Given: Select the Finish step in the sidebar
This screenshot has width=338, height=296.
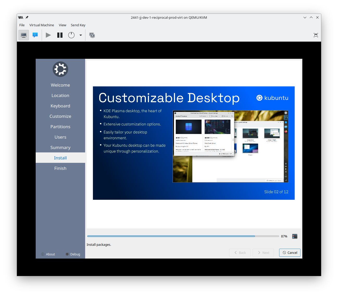Looking at the screenshot, I should [x=60, y=168].
